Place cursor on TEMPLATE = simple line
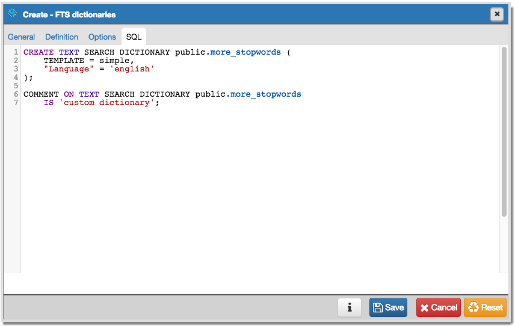The image size is (515, 326). point(87,61)
